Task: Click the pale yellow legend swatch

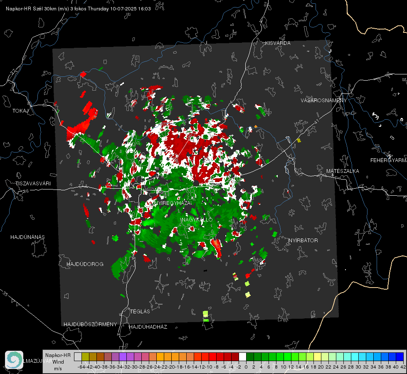Action: click(x=318, y=357)
